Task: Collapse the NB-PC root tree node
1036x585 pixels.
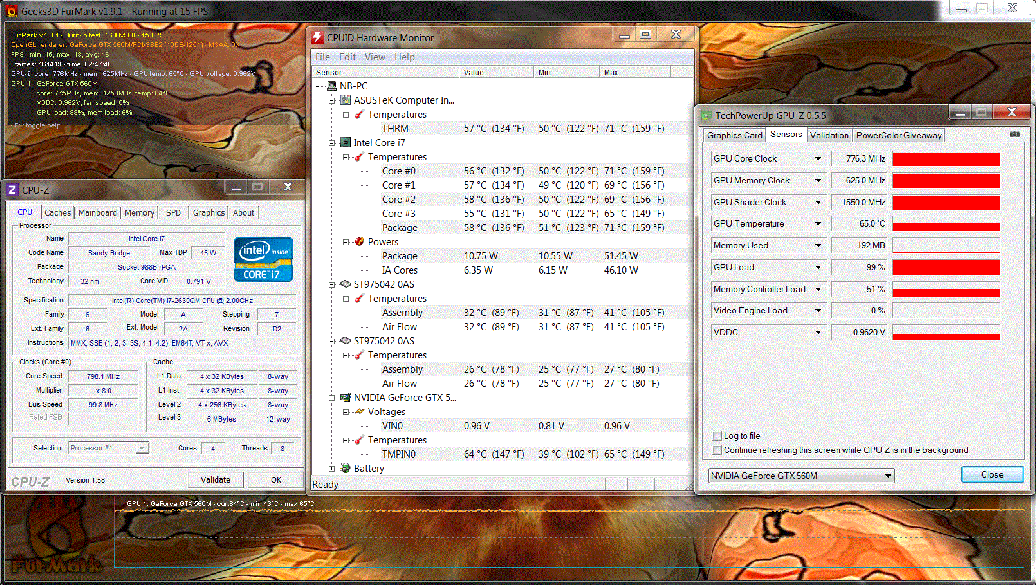Action: point(318,86)
